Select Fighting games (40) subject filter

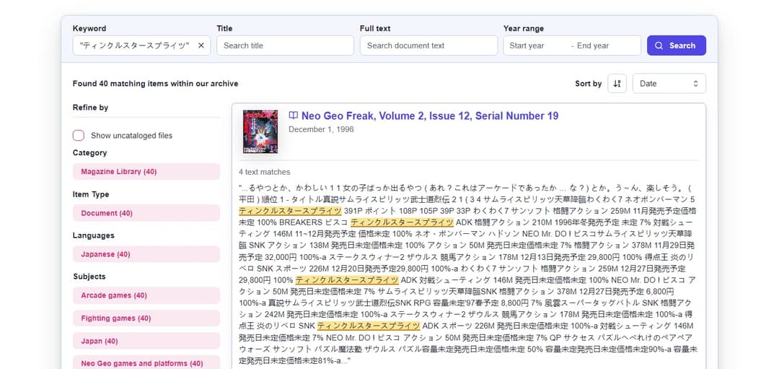click(x=146, y=318)
